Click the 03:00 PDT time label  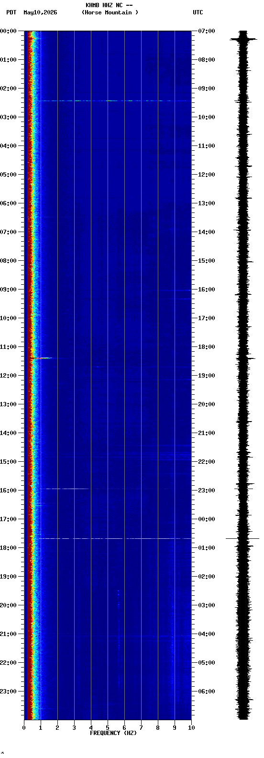pos(8,117)
